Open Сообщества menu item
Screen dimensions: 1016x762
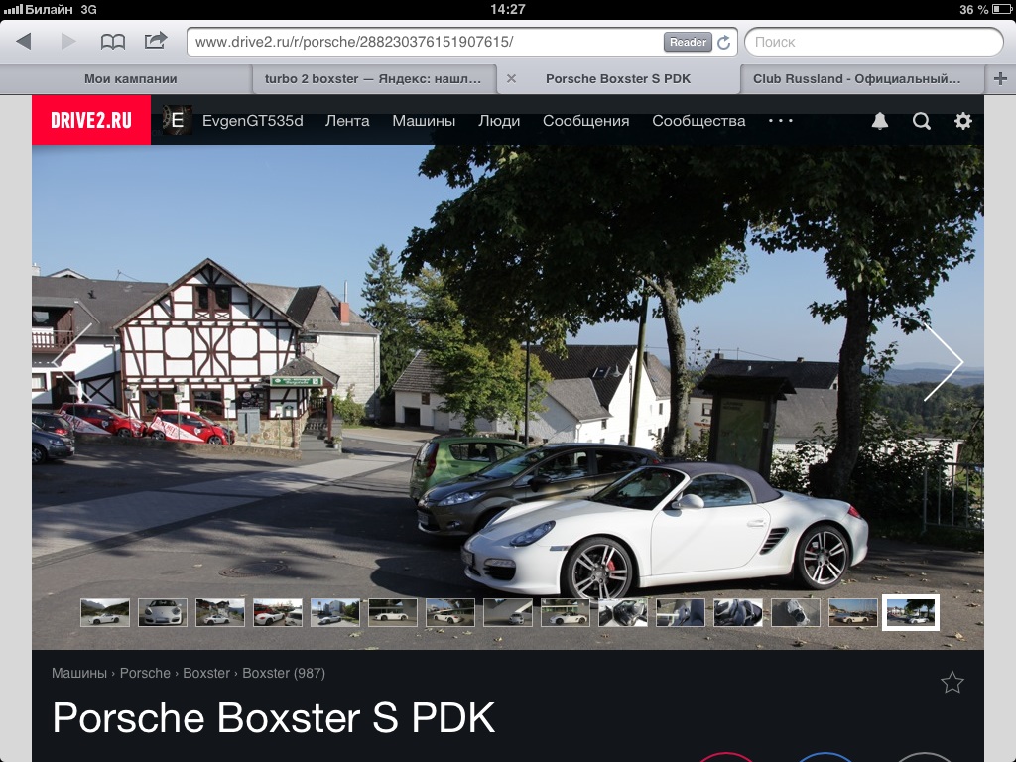(x=698, y=121)
